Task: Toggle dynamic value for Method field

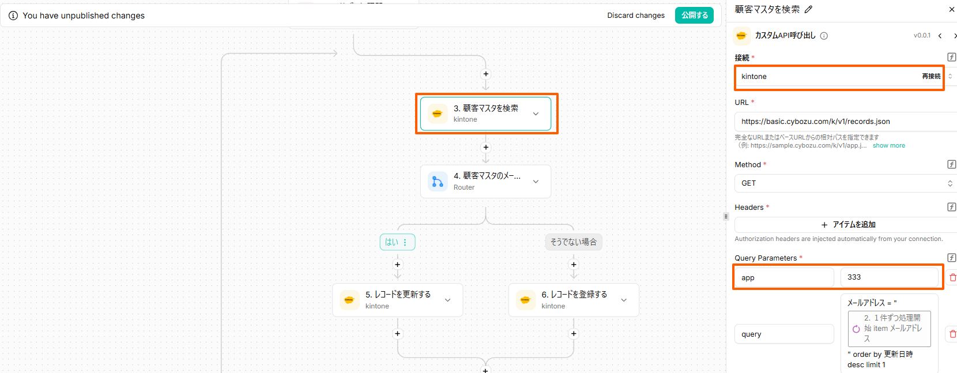Action: (x=952, y=164)
